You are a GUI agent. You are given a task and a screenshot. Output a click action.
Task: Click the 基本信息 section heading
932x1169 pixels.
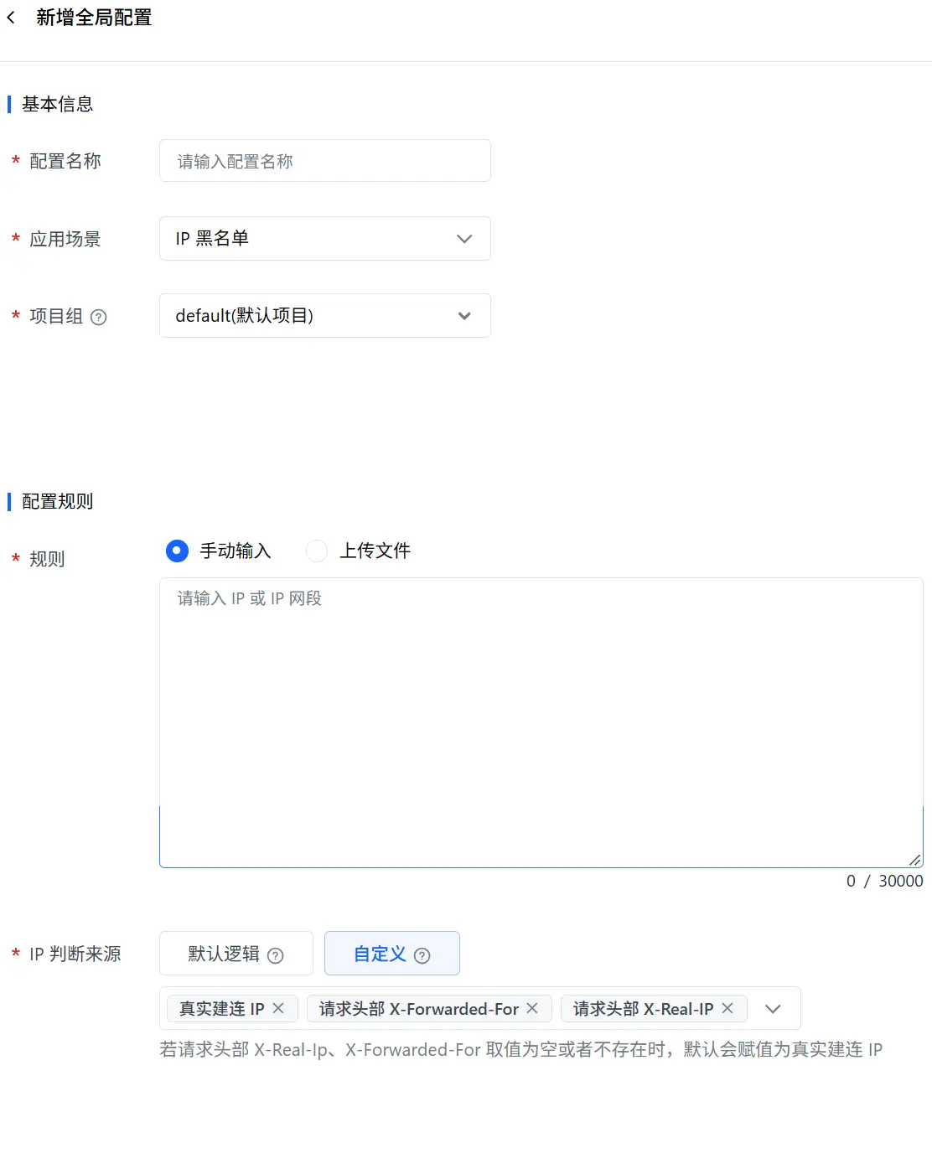tap(58, 104)
